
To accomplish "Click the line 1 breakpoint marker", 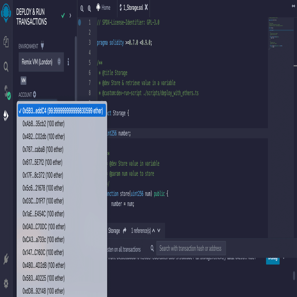I will point(79,22).
